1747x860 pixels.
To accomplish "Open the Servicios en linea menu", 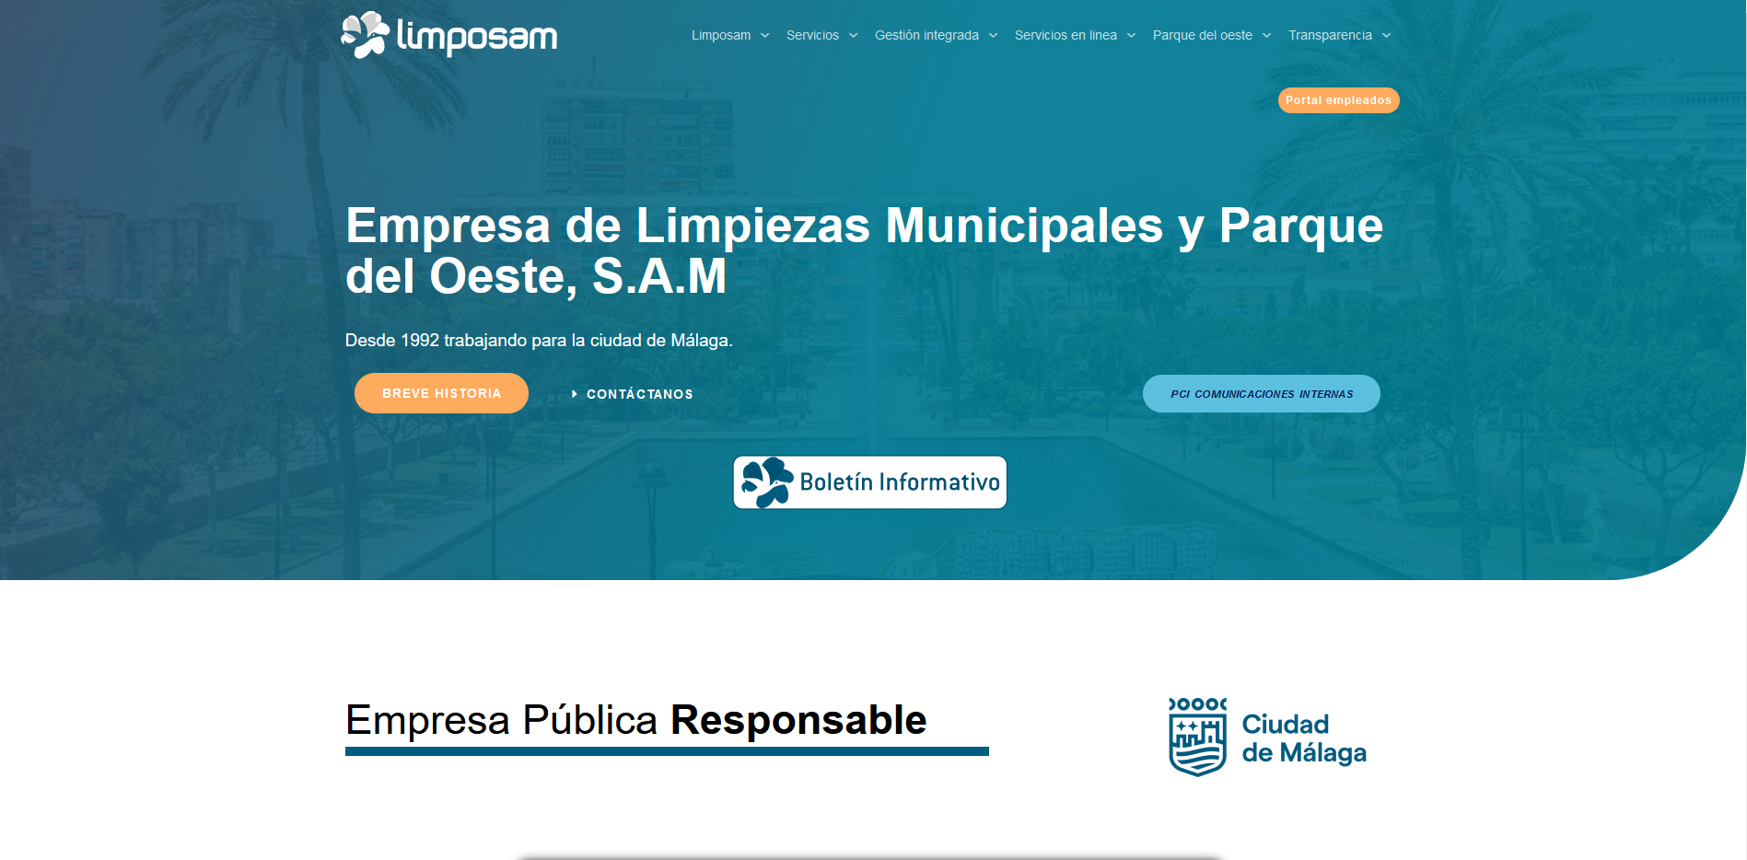I will [1066, 35].
